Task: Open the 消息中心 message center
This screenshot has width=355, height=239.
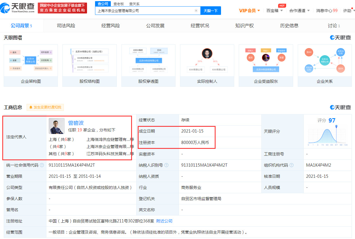Action: pos(327,11)
